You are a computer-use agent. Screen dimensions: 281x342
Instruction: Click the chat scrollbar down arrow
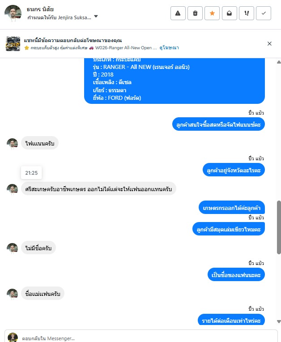coord(279,321)
